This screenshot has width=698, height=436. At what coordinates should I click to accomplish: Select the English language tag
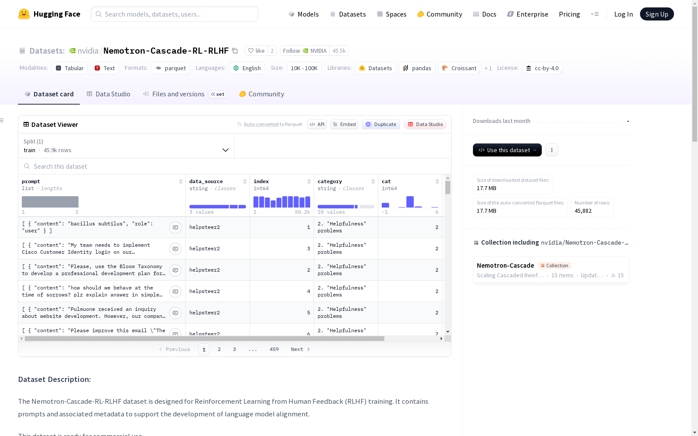pos(247,68)
